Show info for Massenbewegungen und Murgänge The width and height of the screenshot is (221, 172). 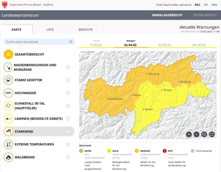[68, 67]
